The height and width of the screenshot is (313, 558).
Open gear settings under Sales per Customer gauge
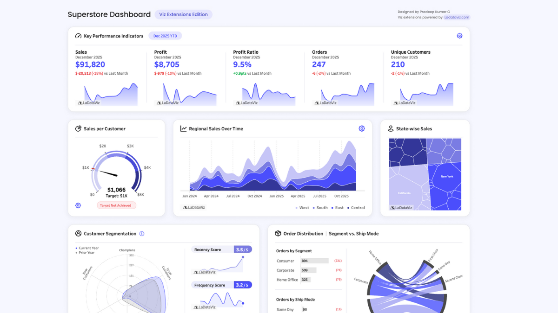click(x=78, y=205)
